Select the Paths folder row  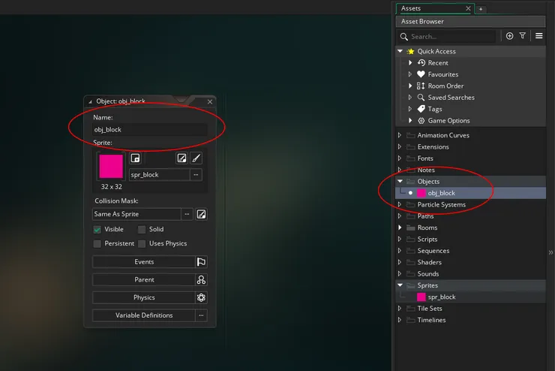pyautogui.click(x=471, y=216)
